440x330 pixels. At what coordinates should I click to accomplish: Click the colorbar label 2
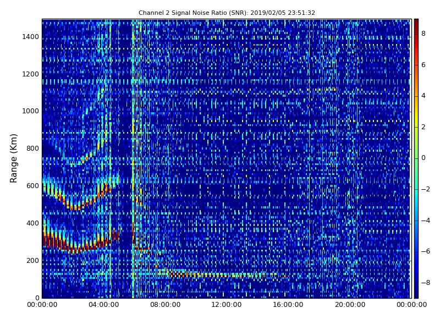coord(424,127)
